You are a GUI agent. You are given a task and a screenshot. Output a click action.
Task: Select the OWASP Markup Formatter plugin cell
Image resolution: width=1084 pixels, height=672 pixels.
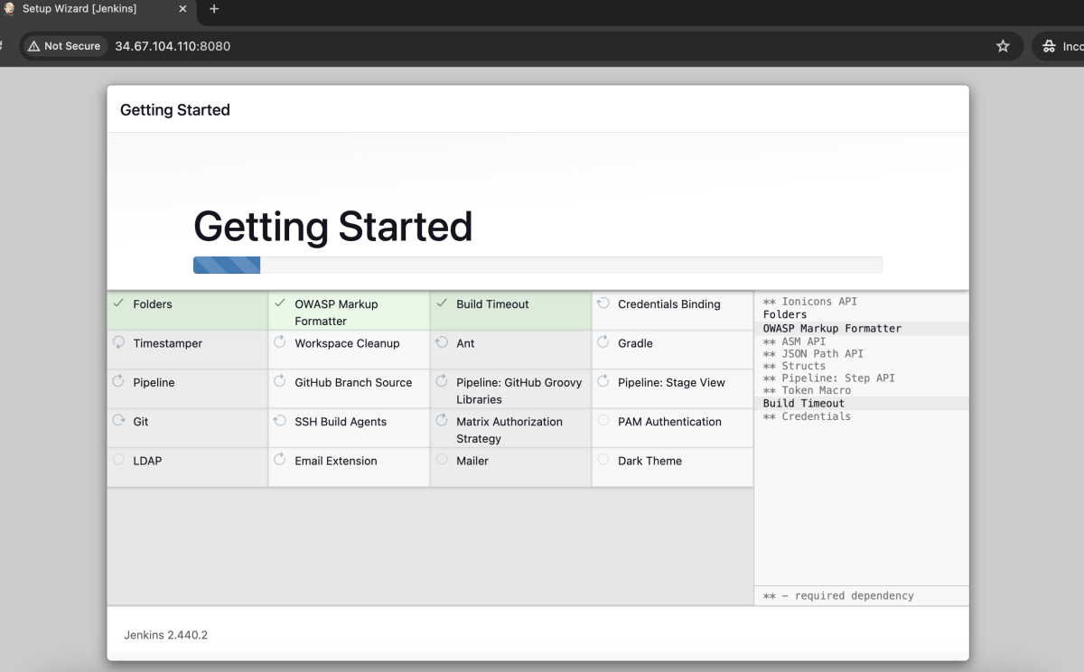(349, 312)
